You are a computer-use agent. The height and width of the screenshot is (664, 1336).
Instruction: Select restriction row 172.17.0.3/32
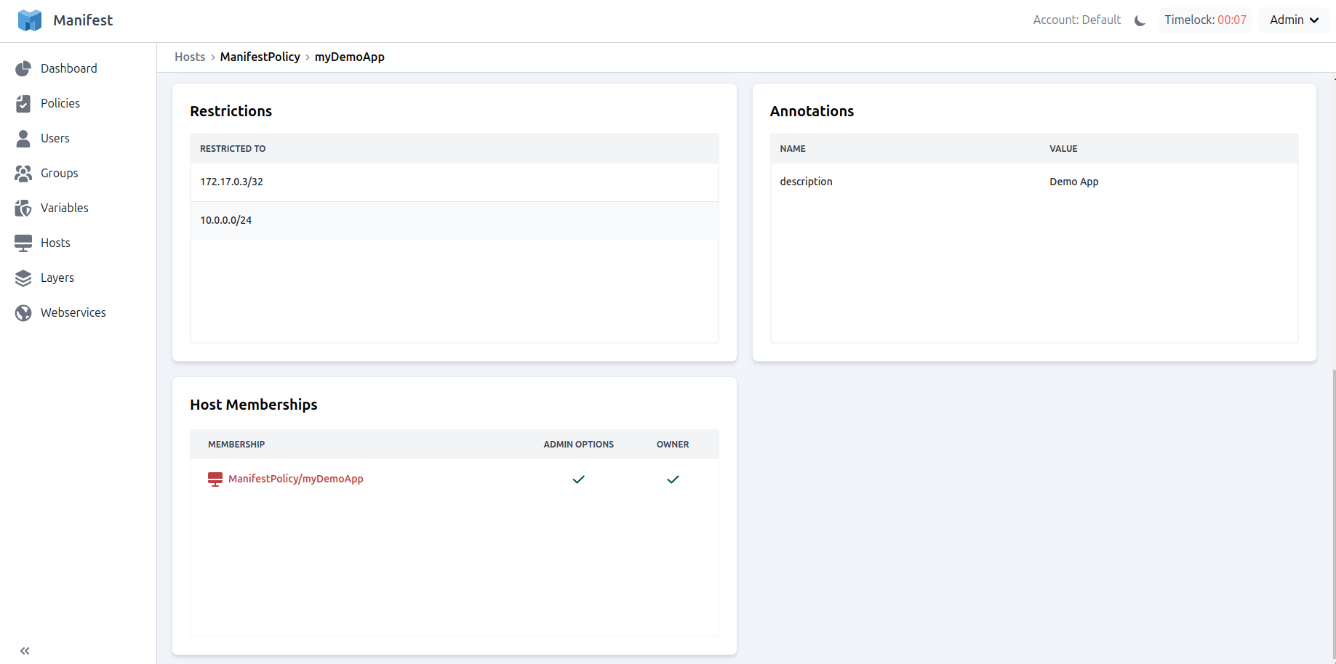(455, 182)
